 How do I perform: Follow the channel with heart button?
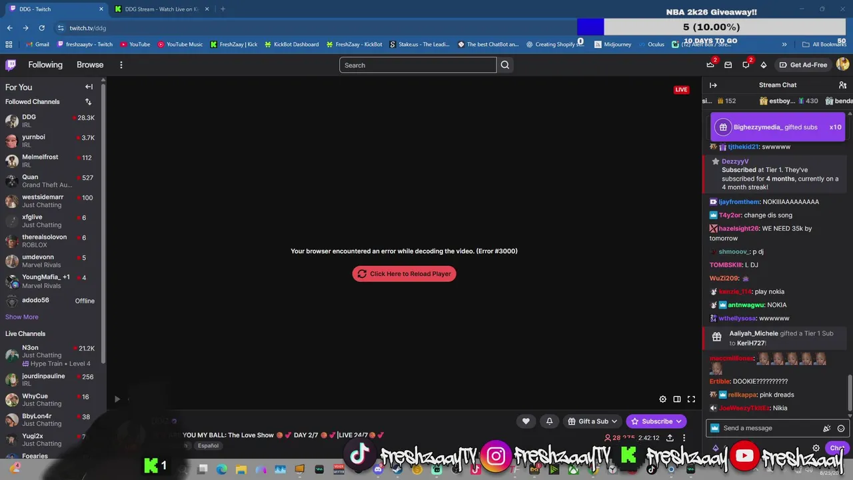tap(526, 421)
